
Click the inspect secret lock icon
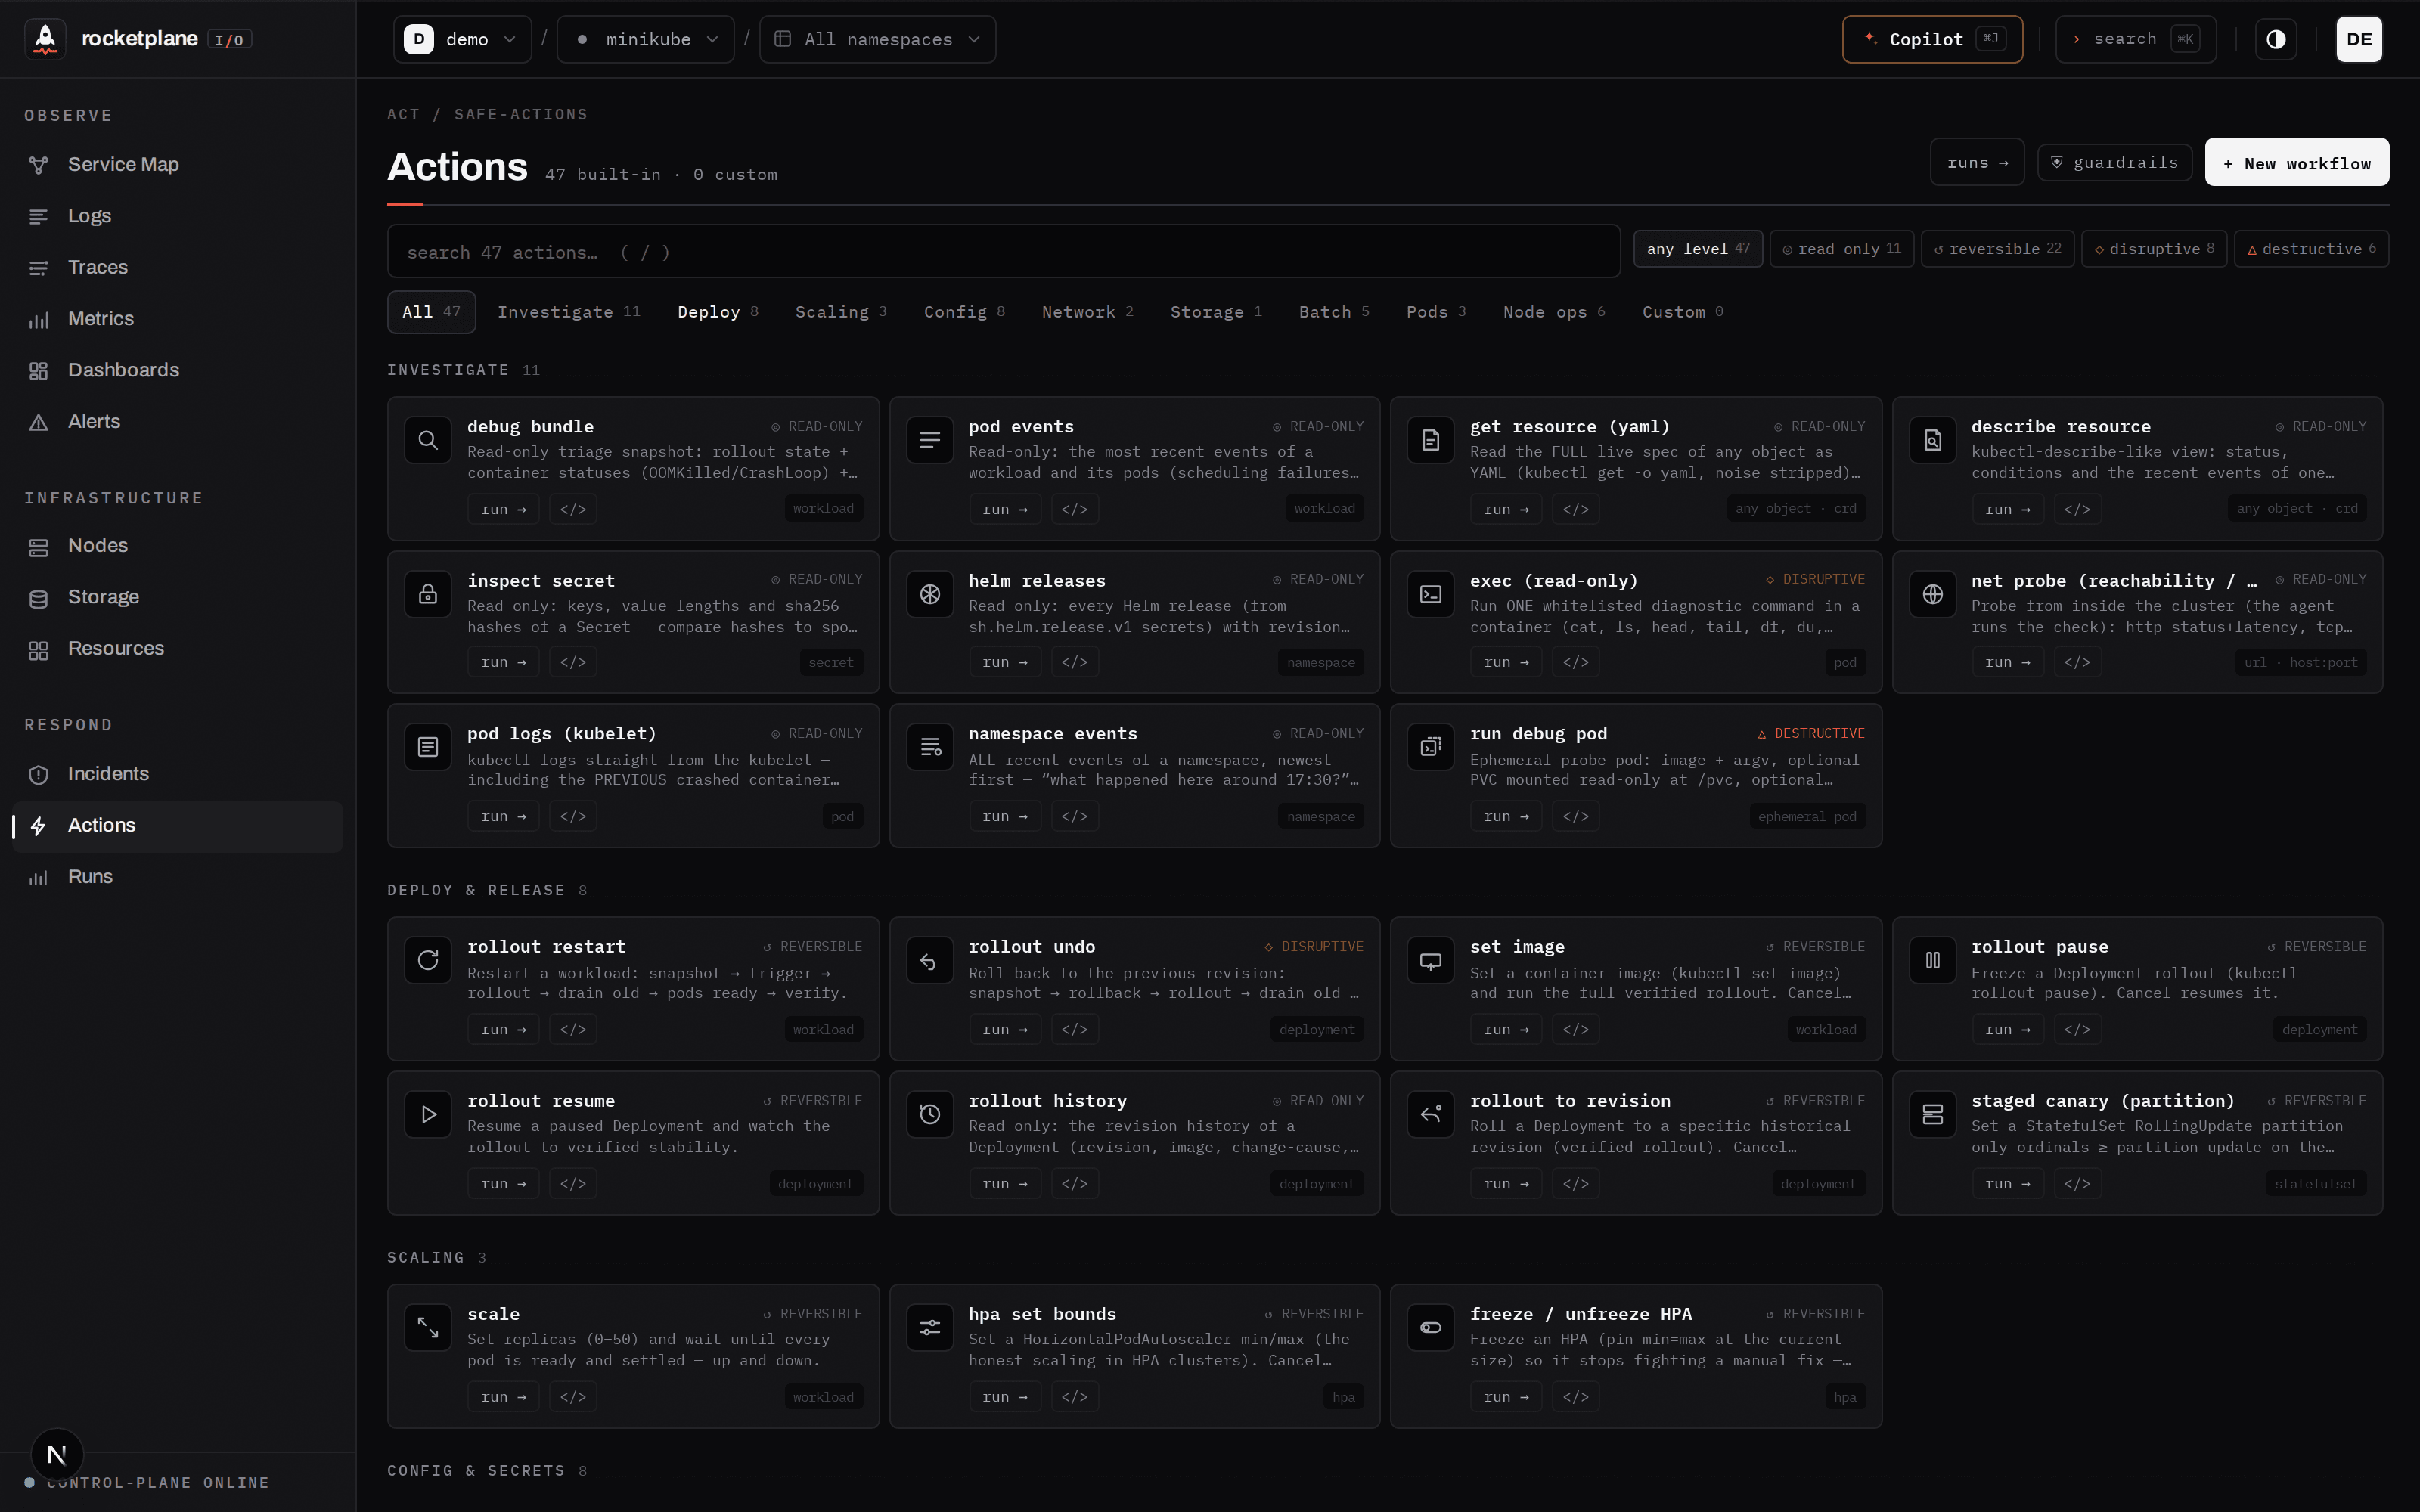pos(428,594)
